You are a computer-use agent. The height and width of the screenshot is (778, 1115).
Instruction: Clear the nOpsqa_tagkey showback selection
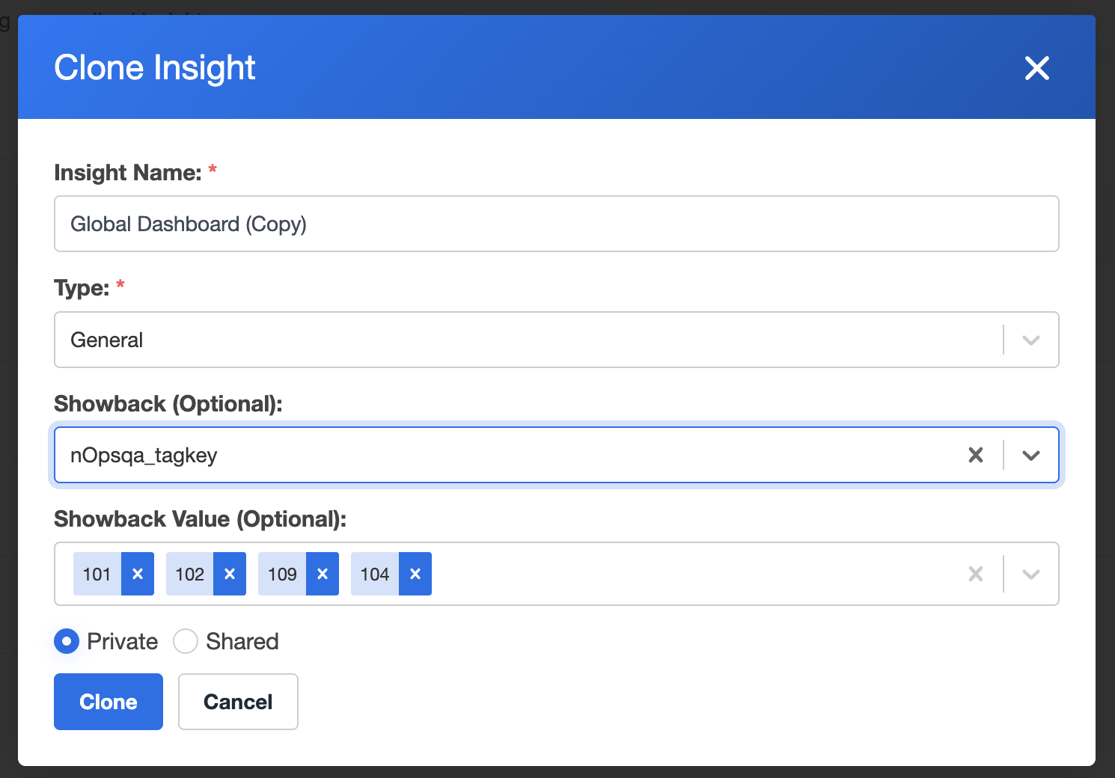pos(976,455)
